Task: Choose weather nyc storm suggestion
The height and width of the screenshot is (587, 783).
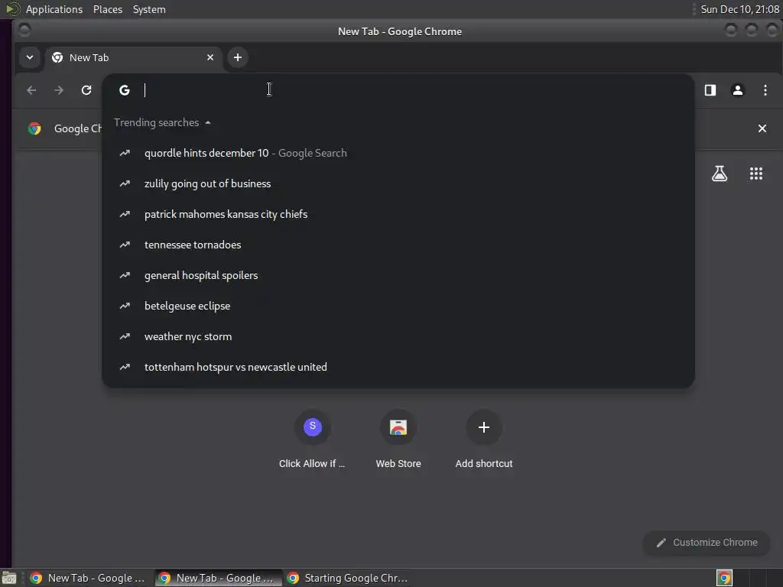Action: pyautogui.click(x=398, y=336)
